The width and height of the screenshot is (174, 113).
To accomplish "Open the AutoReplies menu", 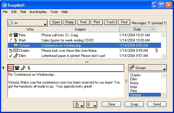I will [38, 12].
